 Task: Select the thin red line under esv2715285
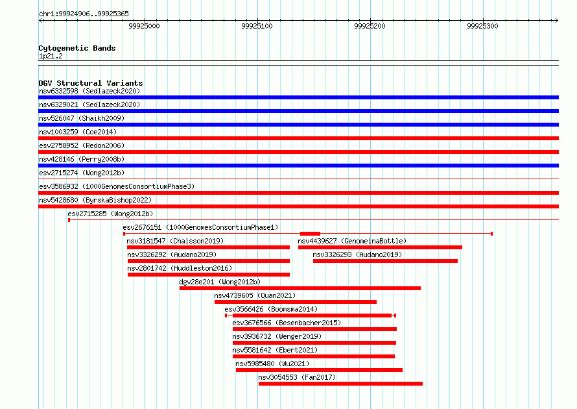[314, 220]
